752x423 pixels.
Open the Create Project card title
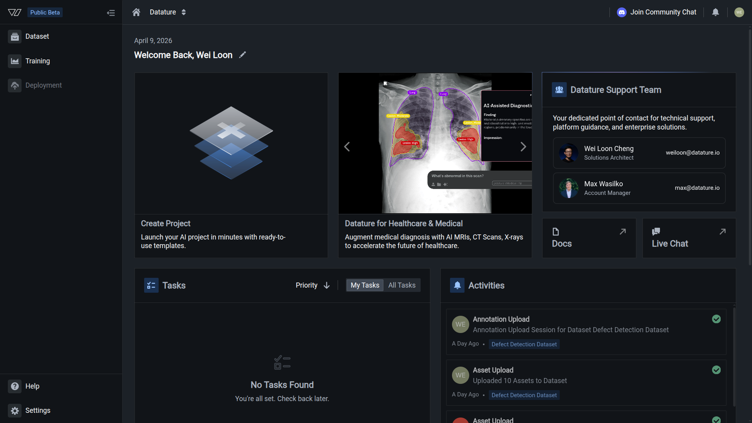(166, 223)
